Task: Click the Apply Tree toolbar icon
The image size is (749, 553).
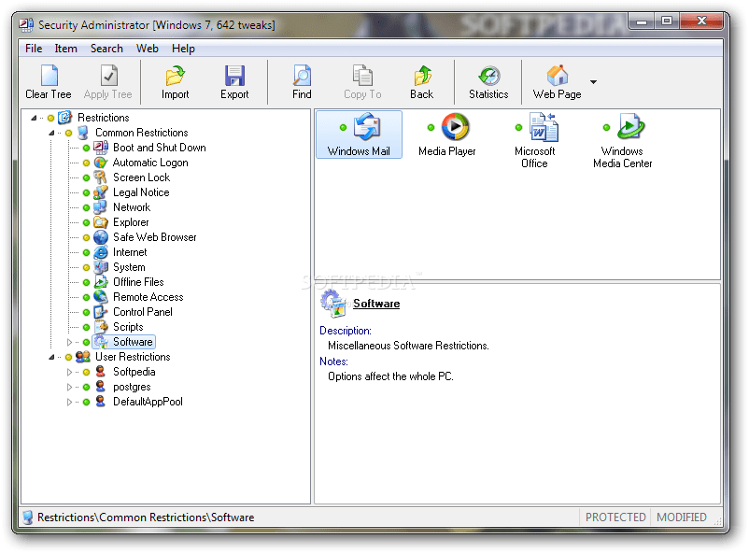Action: pyautogui.click(x=108, y=76)
